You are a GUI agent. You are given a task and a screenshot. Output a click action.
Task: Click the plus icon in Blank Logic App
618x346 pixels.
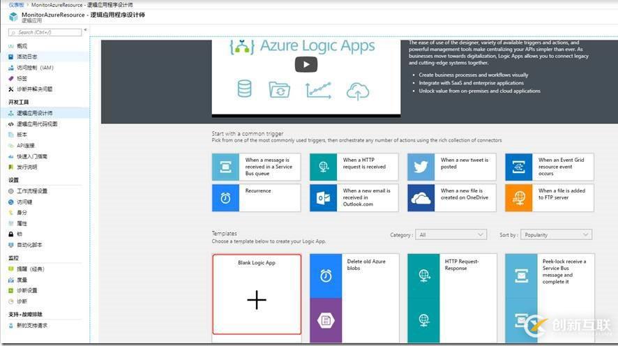coord(257,300)
